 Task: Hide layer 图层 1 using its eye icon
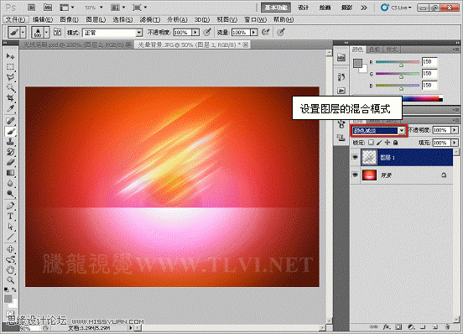[x=356, y=158]
